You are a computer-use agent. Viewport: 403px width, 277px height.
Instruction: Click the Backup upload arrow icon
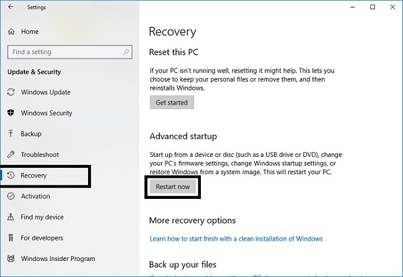point(11,134)
